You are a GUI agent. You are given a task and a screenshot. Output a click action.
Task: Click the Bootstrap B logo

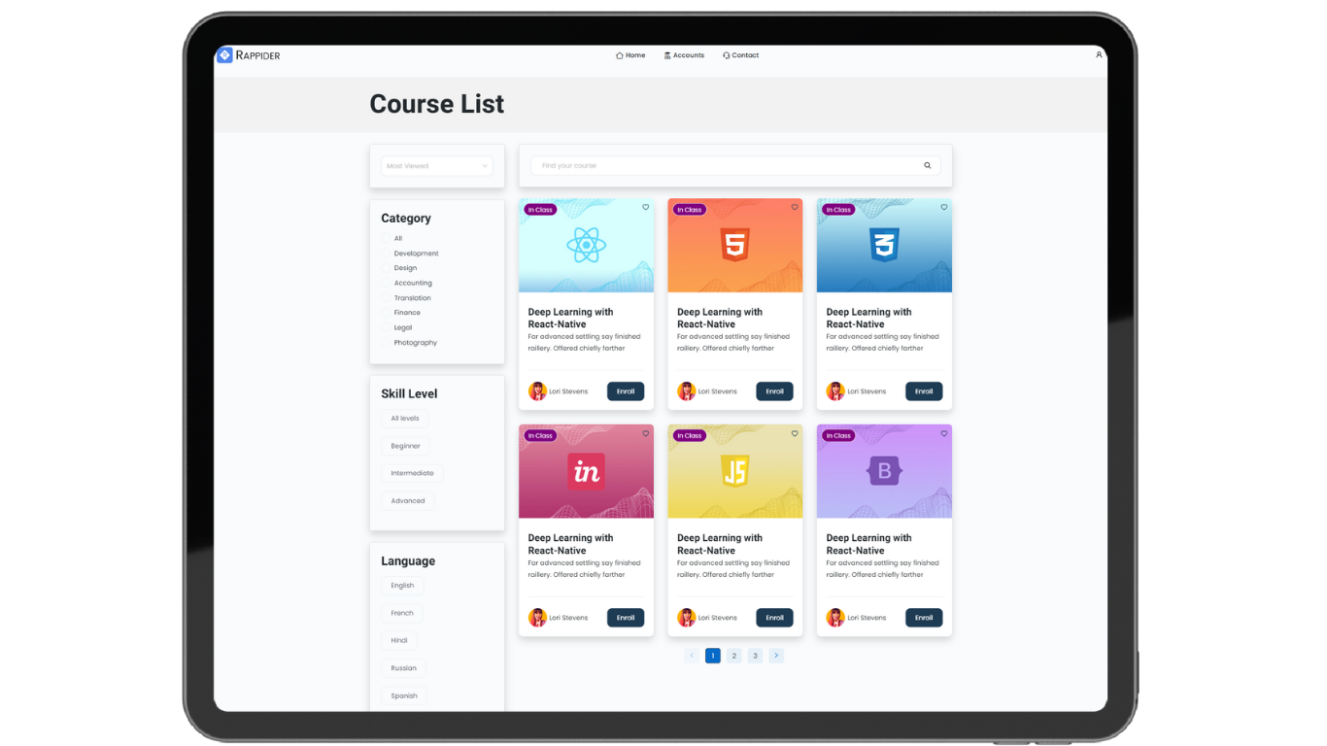(x=884, y=472)
